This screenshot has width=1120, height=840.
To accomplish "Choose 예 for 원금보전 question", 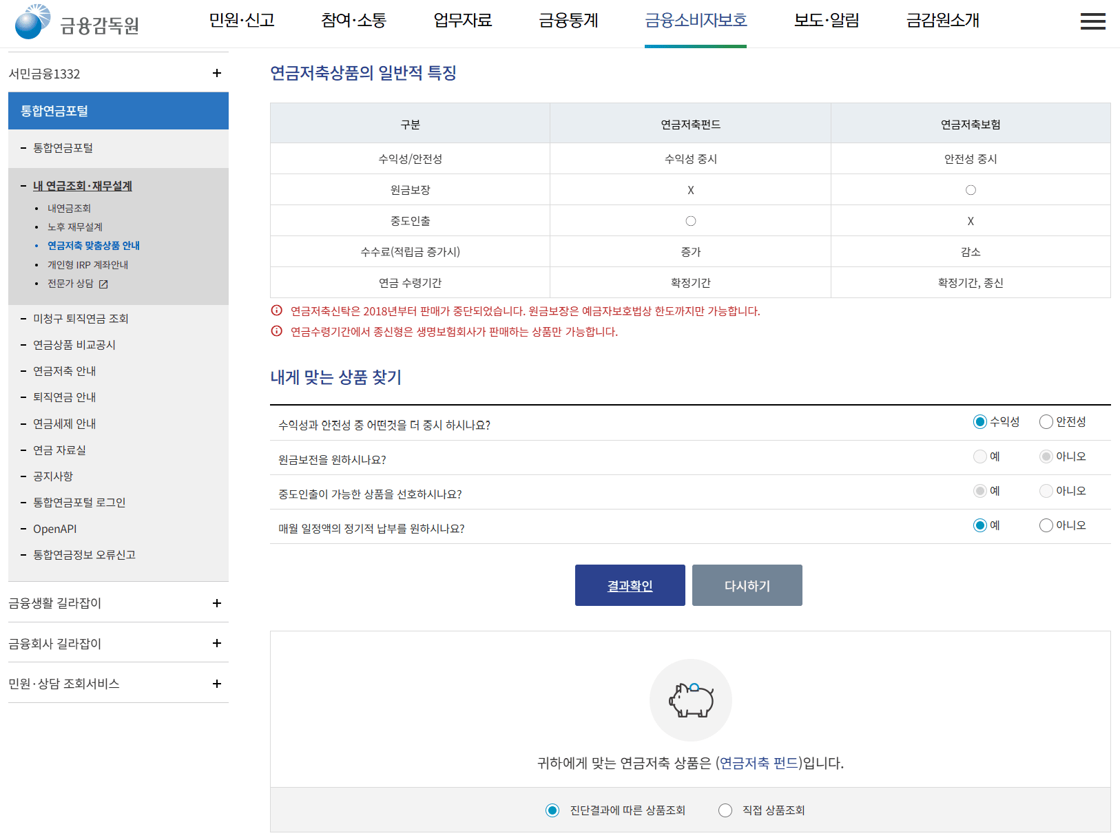I will [980, 456].
